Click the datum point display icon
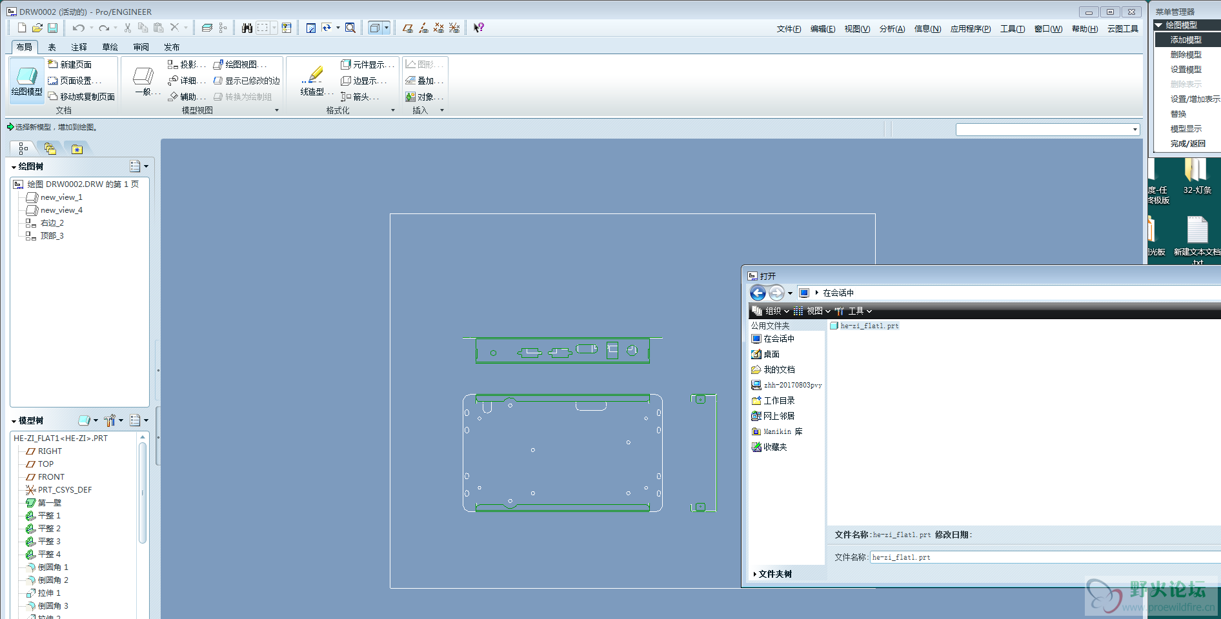The image size is (1221, 619). [x=439, y=28]
